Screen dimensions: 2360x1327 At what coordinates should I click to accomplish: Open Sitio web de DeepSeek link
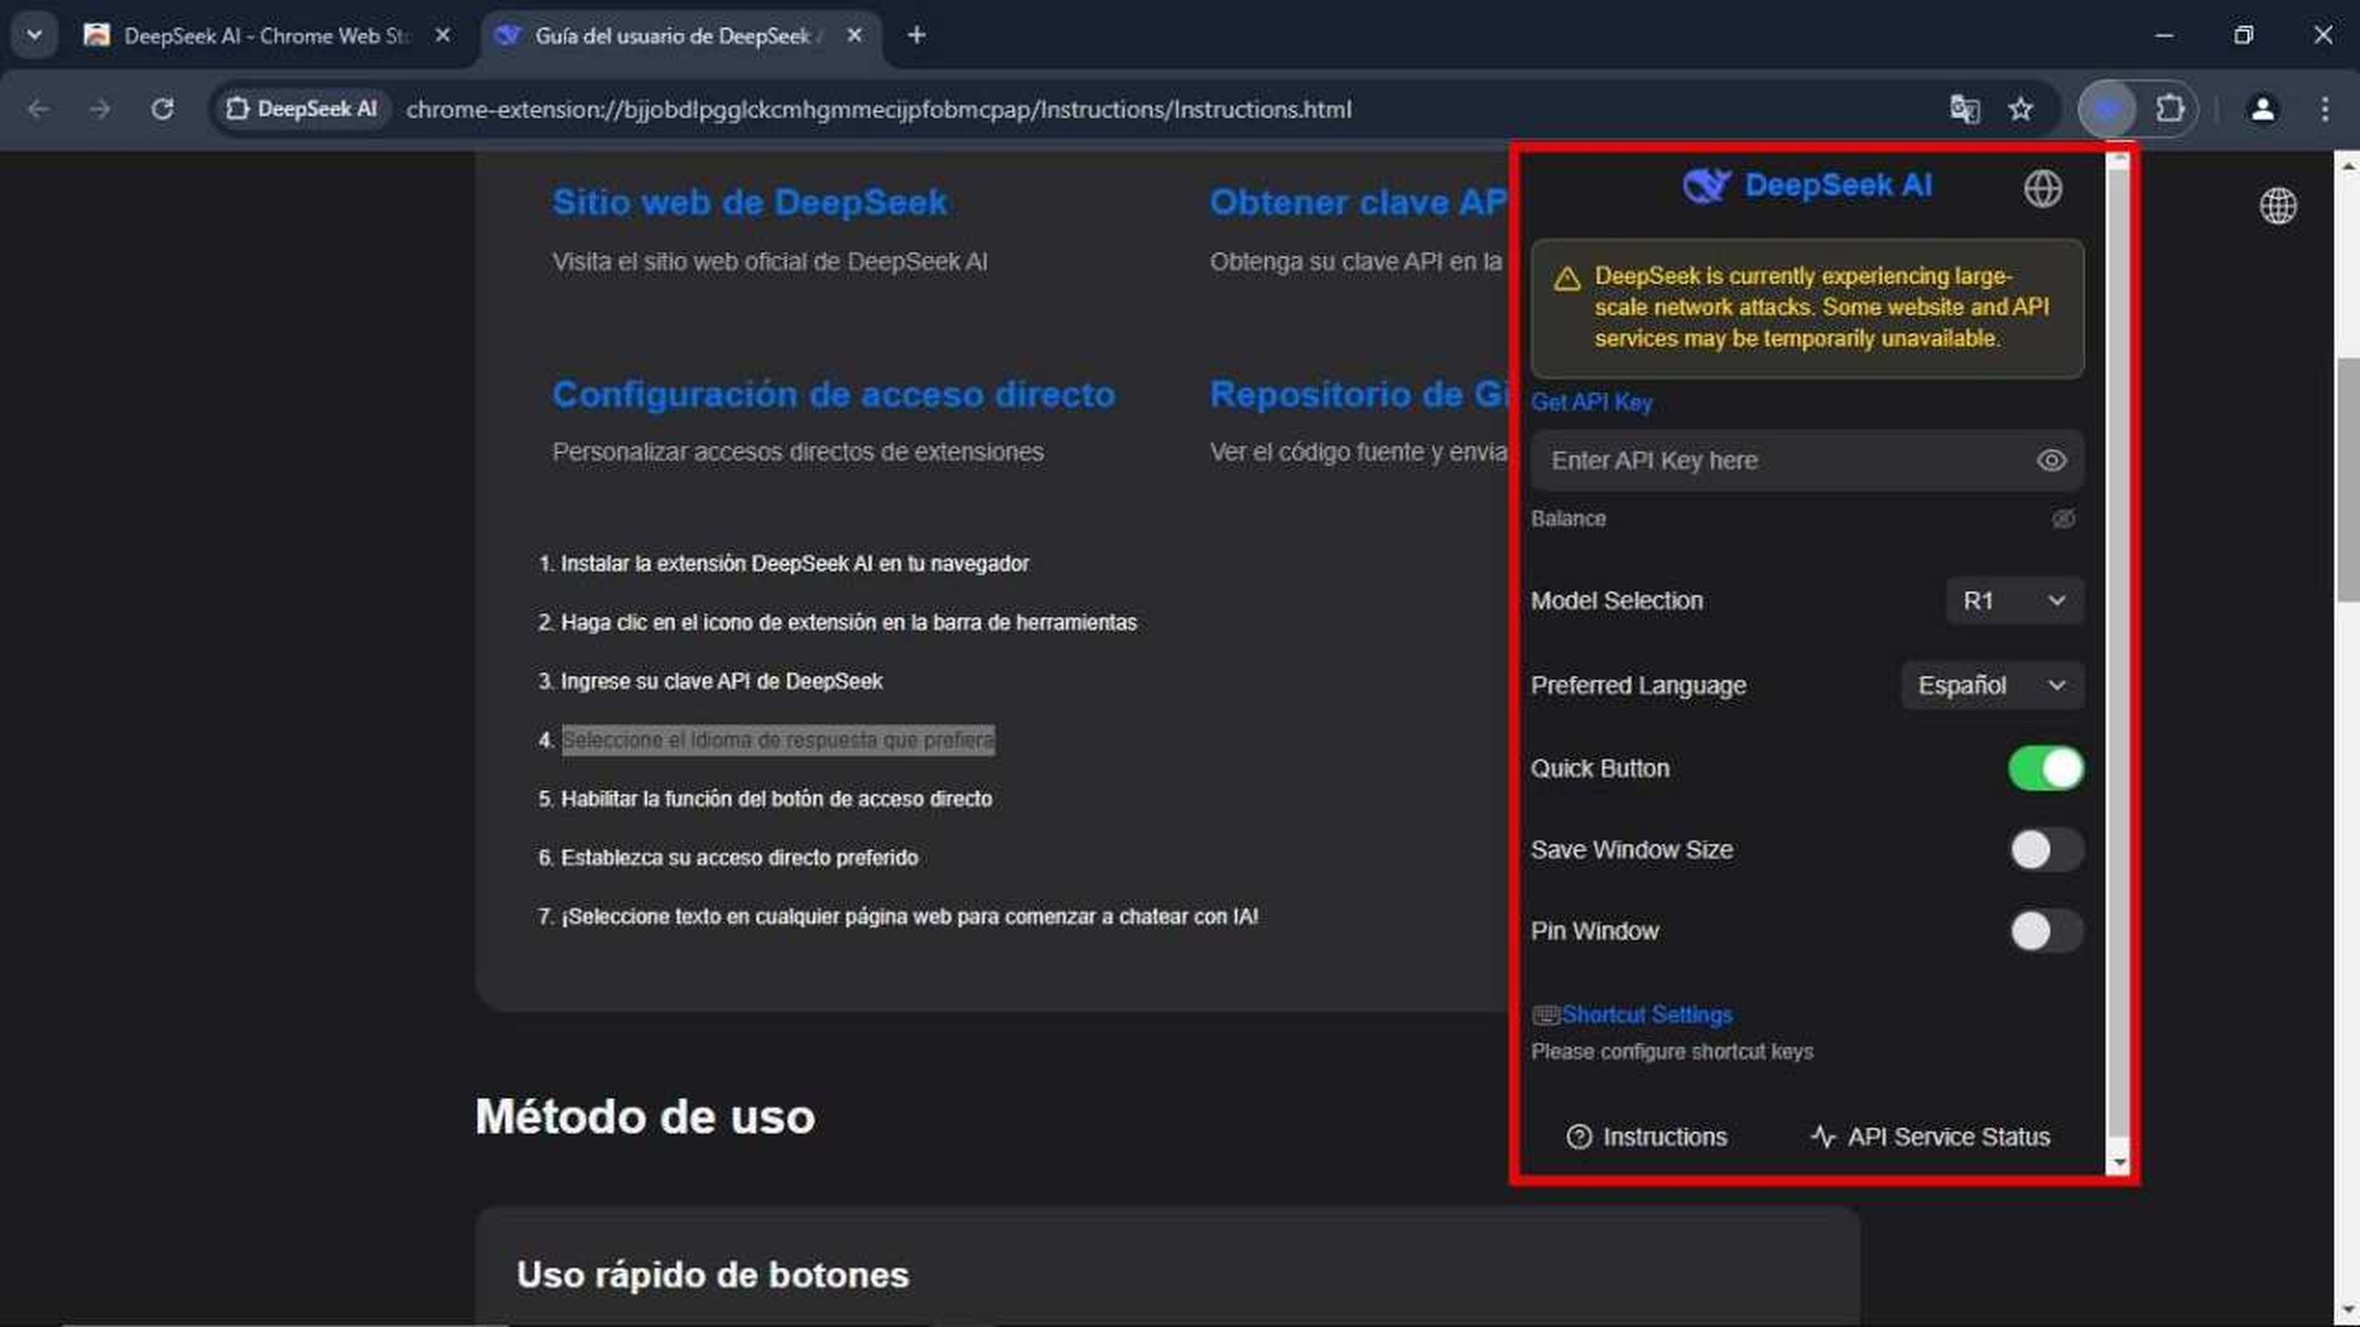coord(749,202)
